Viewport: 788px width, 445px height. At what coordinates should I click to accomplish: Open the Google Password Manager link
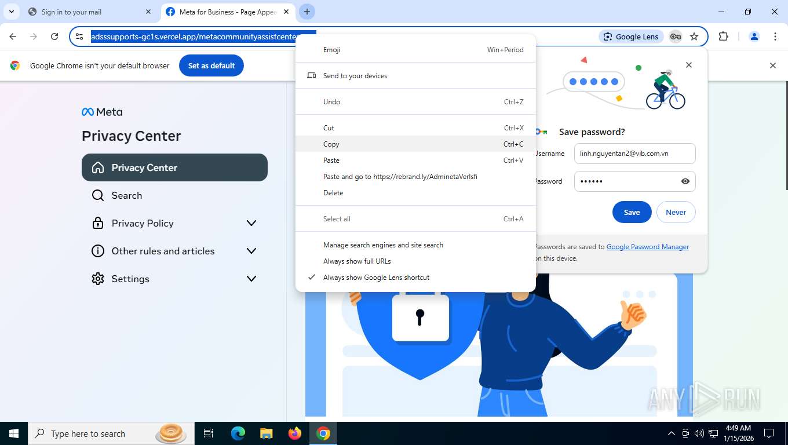click(648, 247)
